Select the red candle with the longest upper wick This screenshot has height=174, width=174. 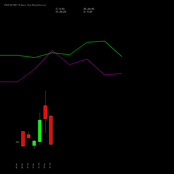coord(45,112)
